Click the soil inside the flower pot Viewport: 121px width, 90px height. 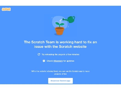click(x=59, y=28)
